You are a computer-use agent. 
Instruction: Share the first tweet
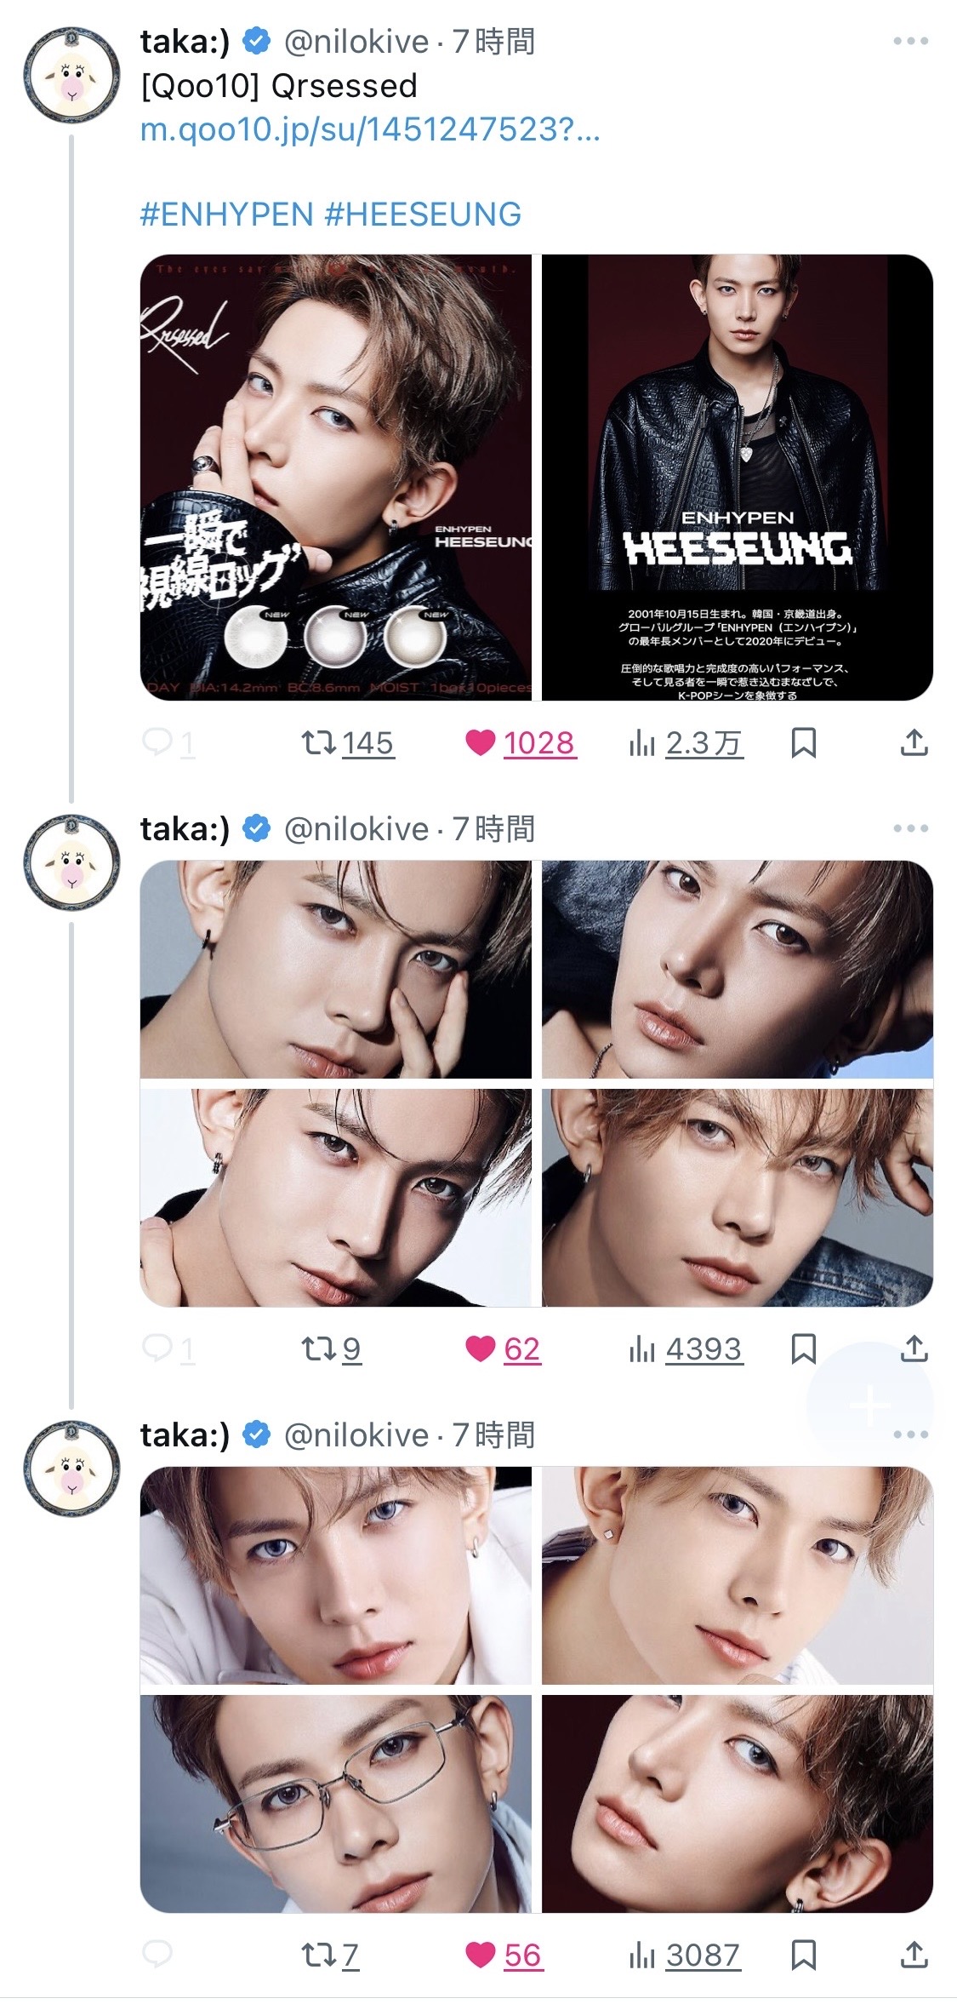[914, 743]
